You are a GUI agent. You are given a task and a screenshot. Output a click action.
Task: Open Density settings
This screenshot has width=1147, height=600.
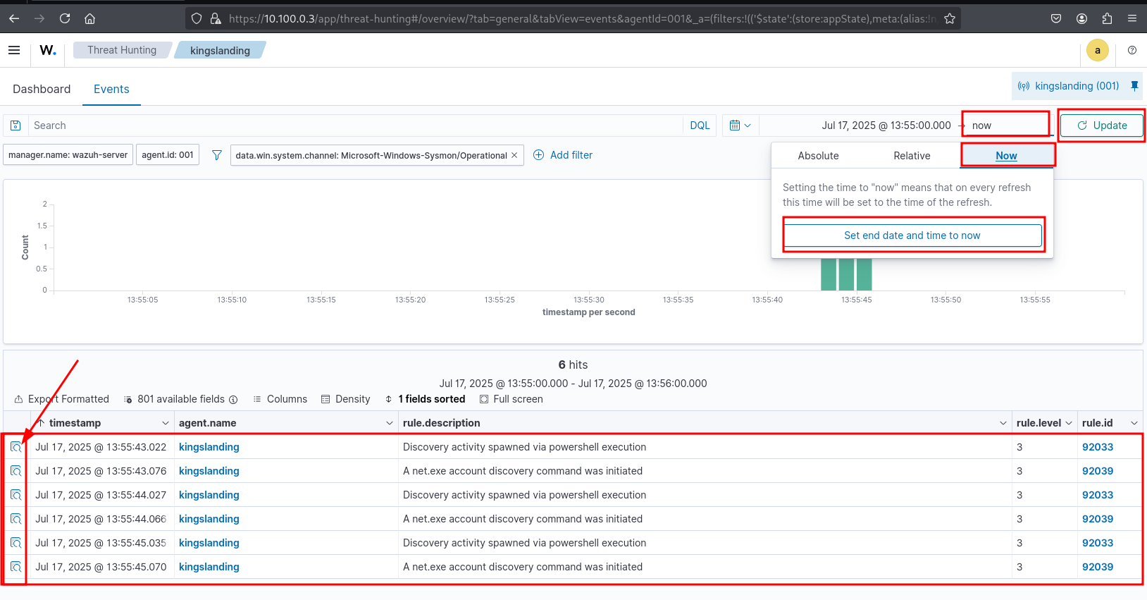click(345, 399)
